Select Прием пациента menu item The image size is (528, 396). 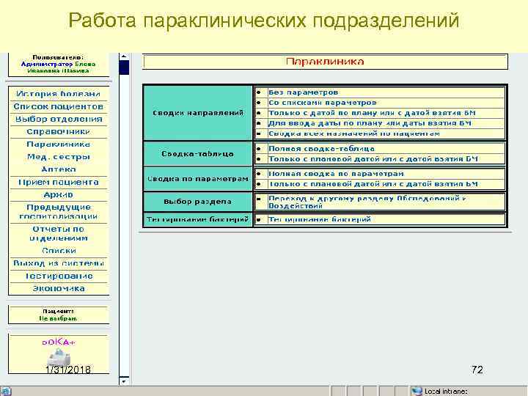click(x=58, y=182)
